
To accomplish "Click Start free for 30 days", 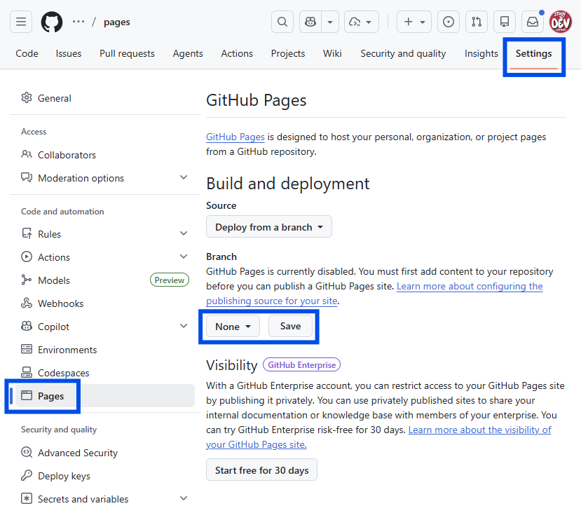I will point(261,470).
